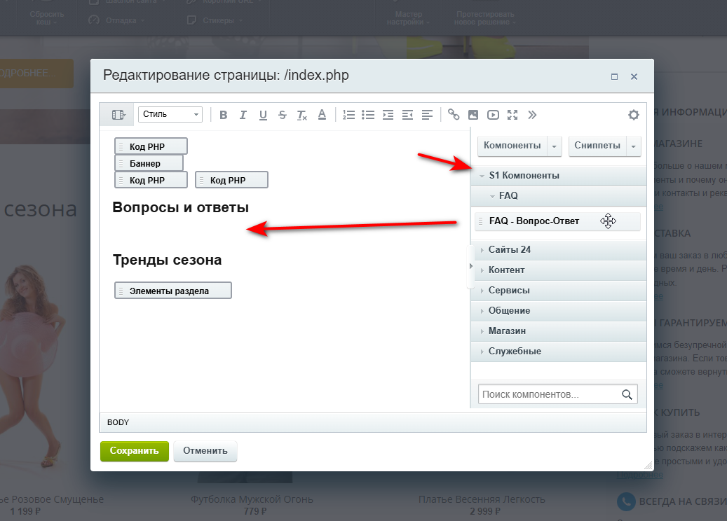Insert an image via the toolbar
The height and width of the screenshot is (521, 727).
pyautogui.click(x=473, y=115)
